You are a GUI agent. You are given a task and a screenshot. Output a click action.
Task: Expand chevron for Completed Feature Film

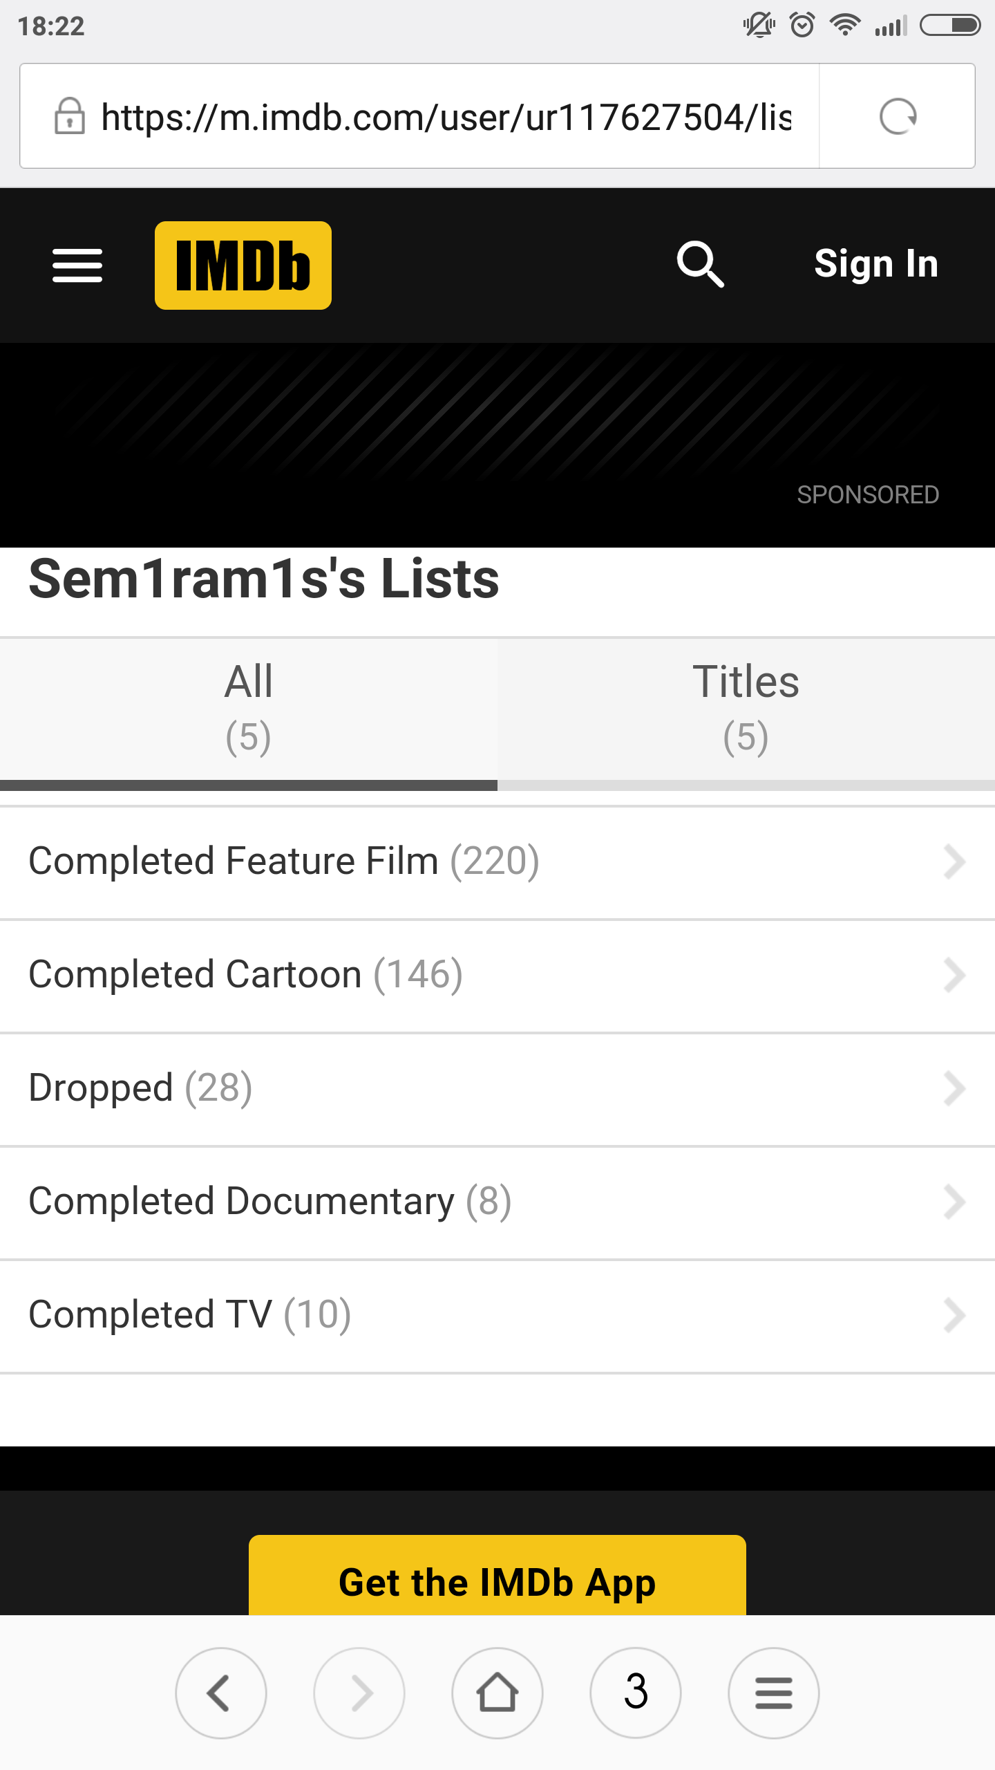(x=954, y=862)
